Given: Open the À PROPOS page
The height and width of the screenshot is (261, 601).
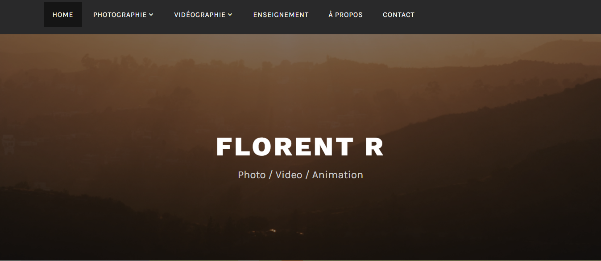Looking at the screenshot, I should click(345, 15).
